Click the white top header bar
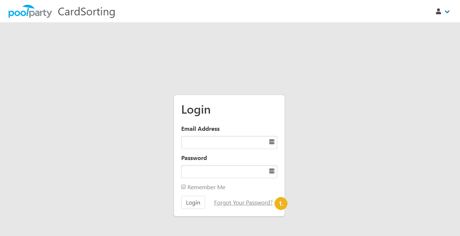The height and width of the screenshot is (236, 460). (256, 11)
